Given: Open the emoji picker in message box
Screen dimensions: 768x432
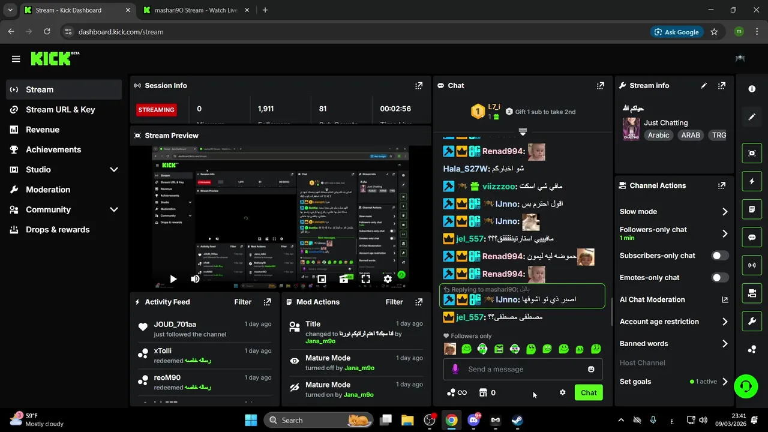Looking at the screenshot, I should [591, 369].
